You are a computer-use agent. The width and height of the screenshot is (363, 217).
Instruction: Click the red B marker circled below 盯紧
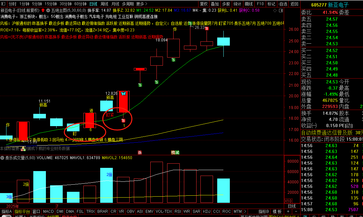point(123,121)
